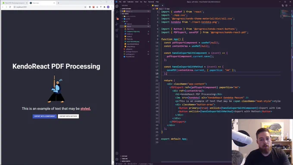Open .gitignore in the file tree

[135, 49]
